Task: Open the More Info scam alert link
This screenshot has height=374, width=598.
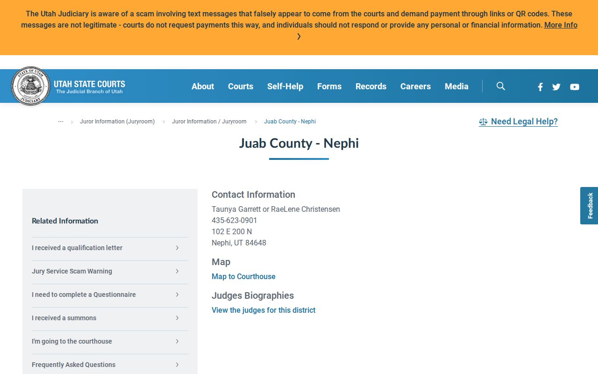Action: point(561,25)
